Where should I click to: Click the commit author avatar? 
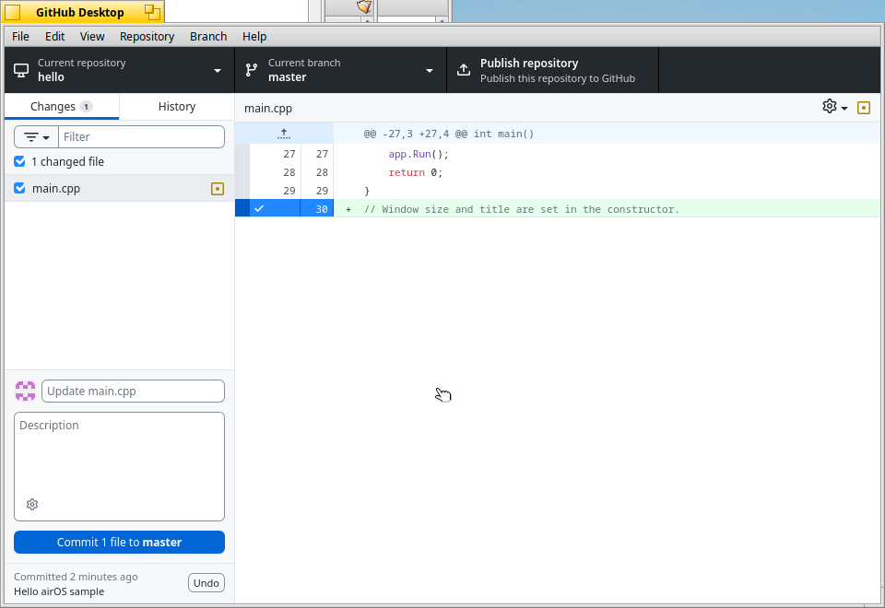coord(26,391)
